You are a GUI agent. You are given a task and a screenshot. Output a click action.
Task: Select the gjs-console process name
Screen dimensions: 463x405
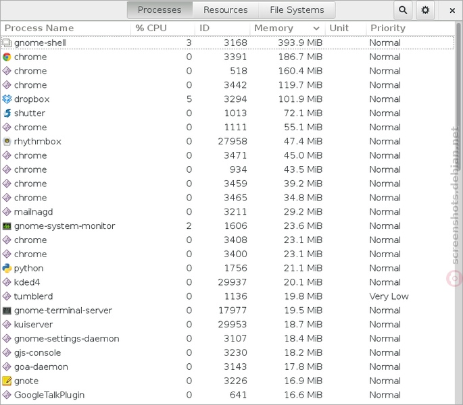[37, 353]
